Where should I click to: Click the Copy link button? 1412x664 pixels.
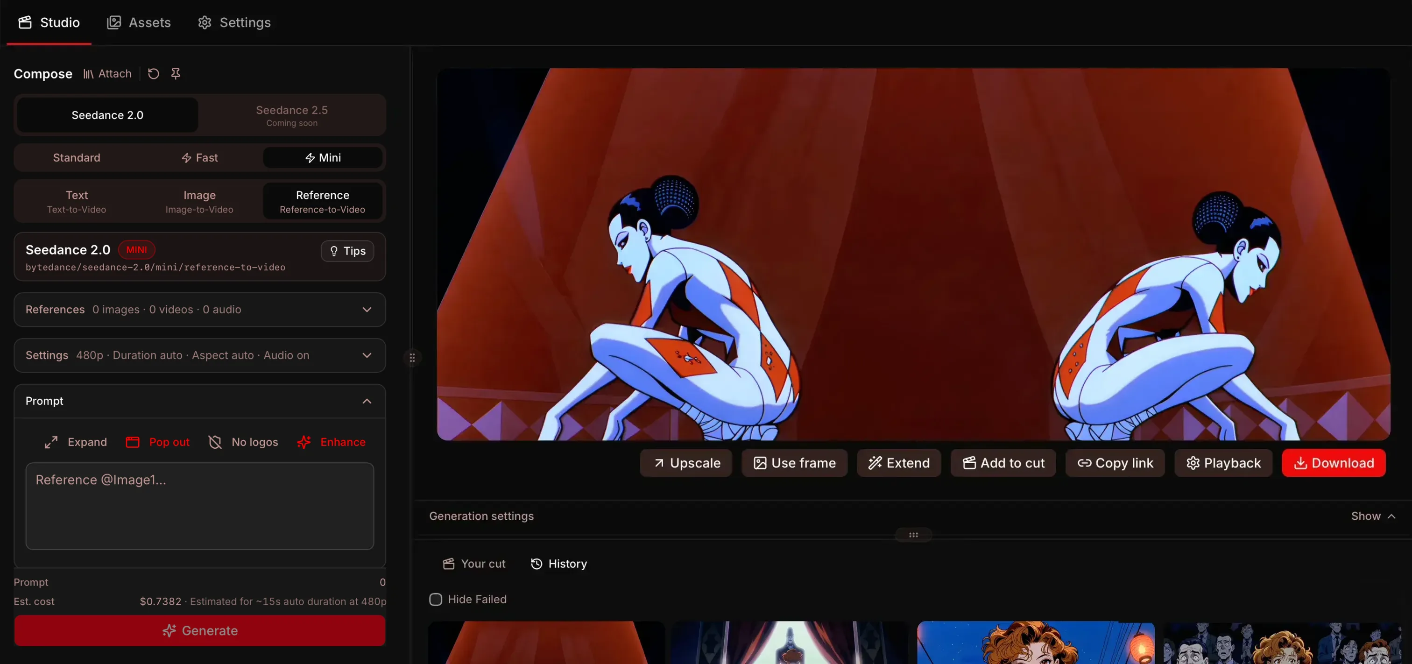click(1115, 463)
